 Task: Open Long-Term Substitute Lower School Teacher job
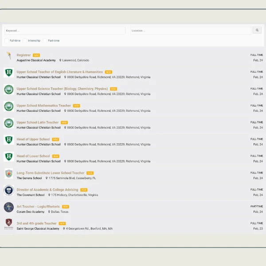click(x=51, y=173)
